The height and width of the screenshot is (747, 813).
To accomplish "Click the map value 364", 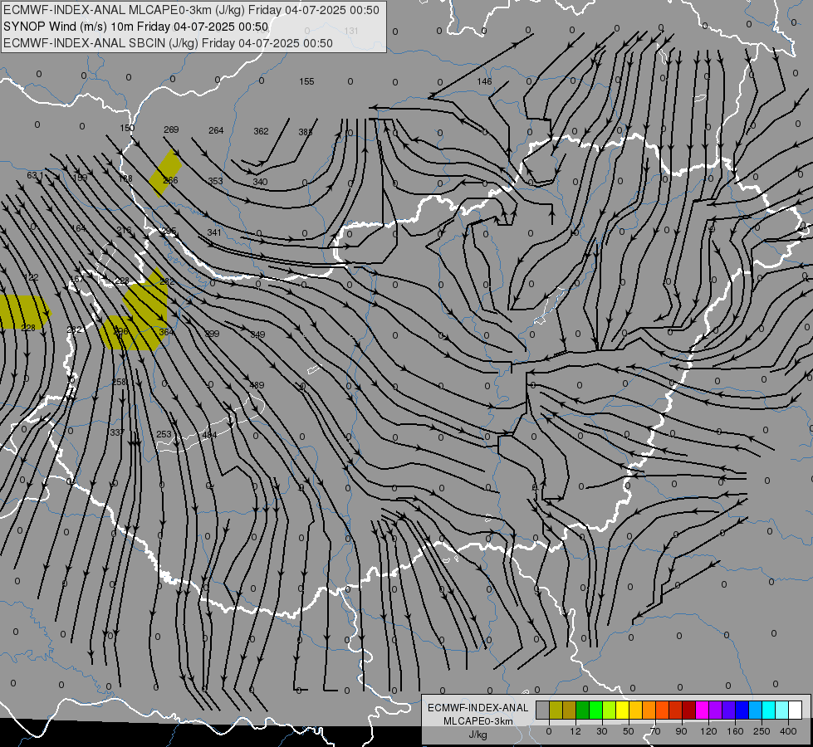I will tap(166, 332).
